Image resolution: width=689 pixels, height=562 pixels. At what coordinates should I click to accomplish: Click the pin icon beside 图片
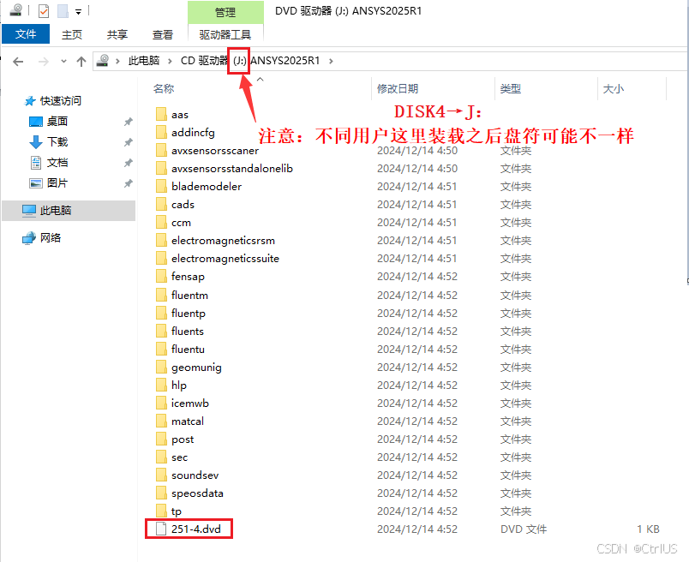click(x=128, y=183)
